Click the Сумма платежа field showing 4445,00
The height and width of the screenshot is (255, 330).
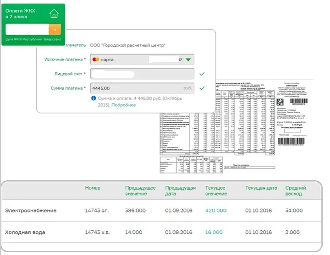[142, 88]
